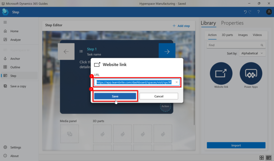Click the Website link action icon
274x161 pixels.
[x=221, y=73]
